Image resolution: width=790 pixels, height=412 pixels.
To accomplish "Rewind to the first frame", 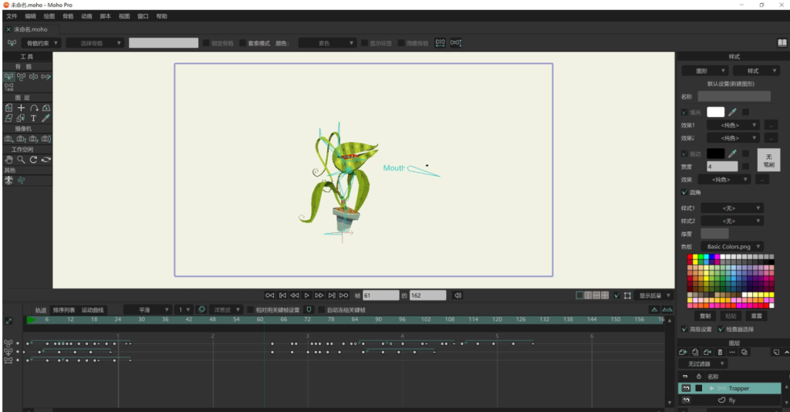I will [269, 295].
